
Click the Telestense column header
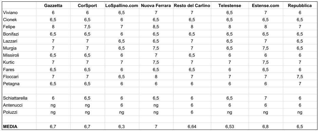230,6
